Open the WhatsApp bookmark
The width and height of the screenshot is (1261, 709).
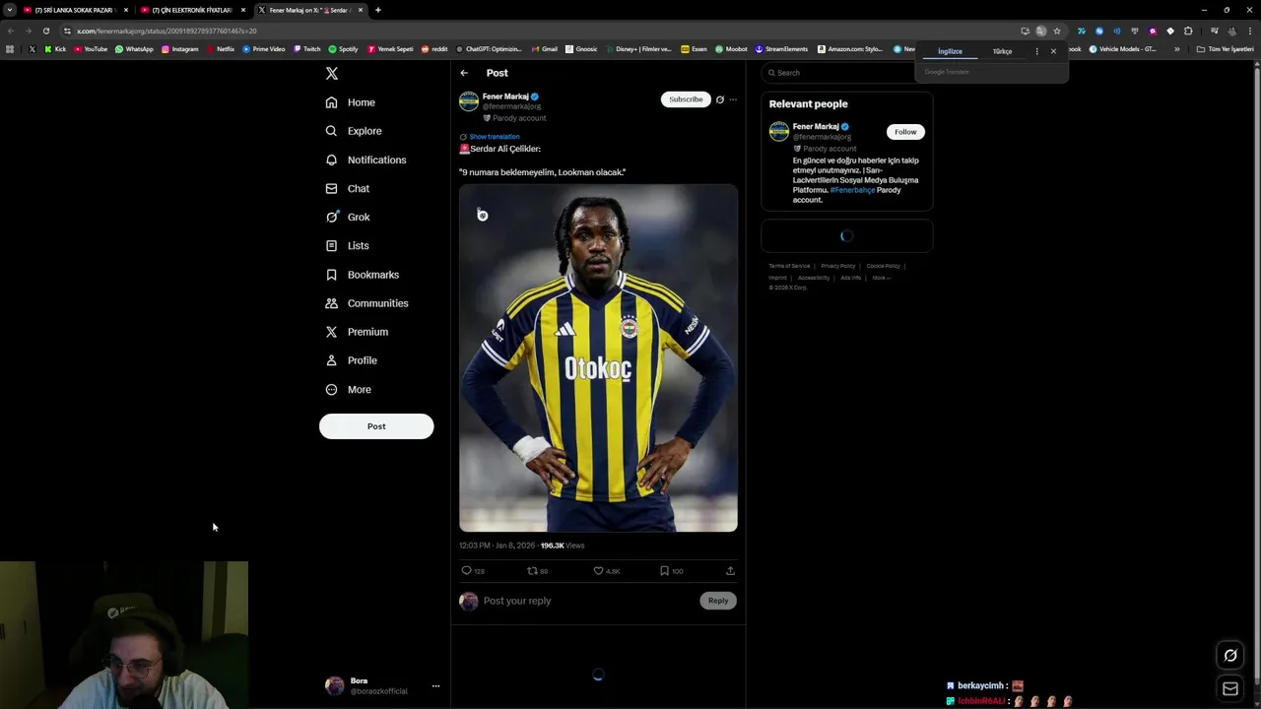[134, 49]
